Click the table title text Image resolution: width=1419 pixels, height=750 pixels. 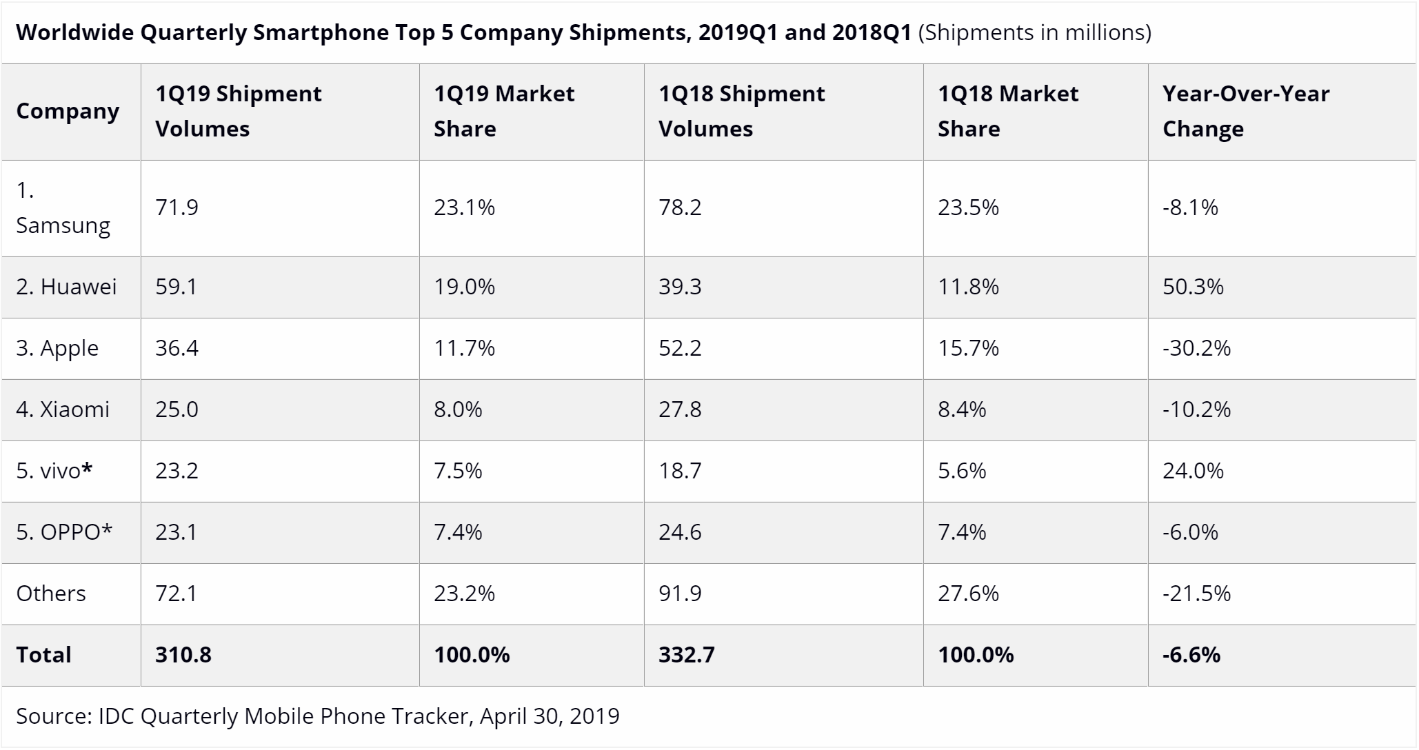pyautogui.click(x=583, y=32)
